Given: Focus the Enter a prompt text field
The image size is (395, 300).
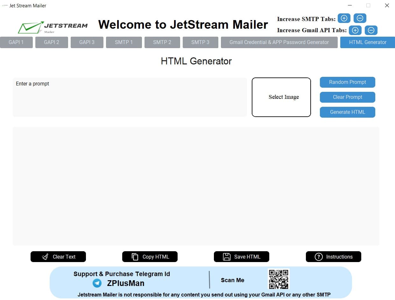Looking at the screenshot, I should (130, 97).
